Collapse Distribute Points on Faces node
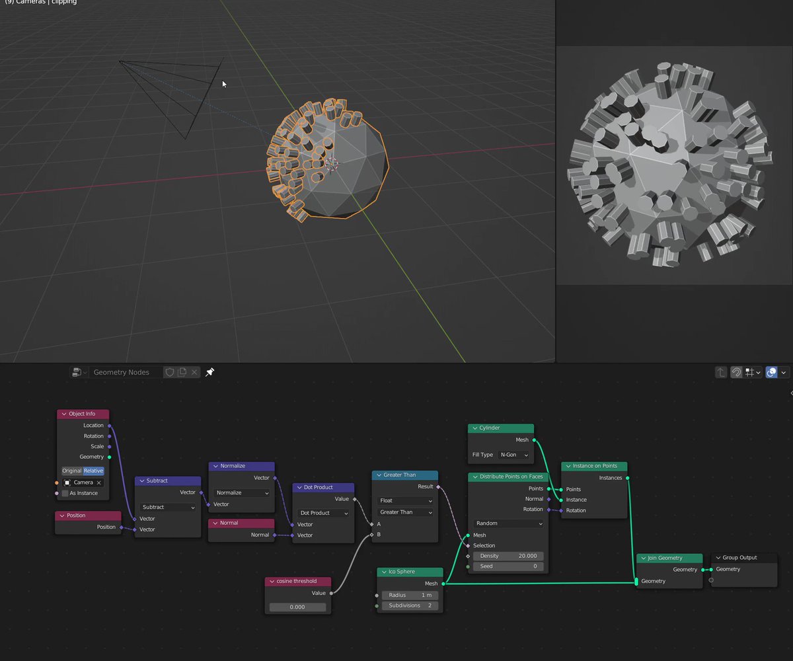 (x=475, y=477)
